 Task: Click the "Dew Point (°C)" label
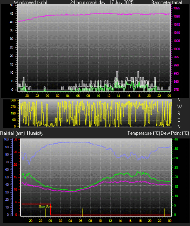pos(175,133)
